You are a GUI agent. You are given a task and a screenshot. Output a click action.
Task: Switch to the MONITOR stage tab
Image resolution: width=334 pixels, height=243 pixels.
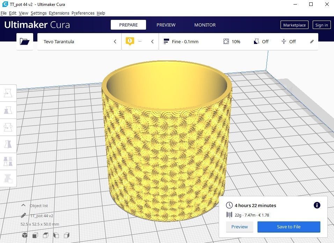[x=205, y=25]
